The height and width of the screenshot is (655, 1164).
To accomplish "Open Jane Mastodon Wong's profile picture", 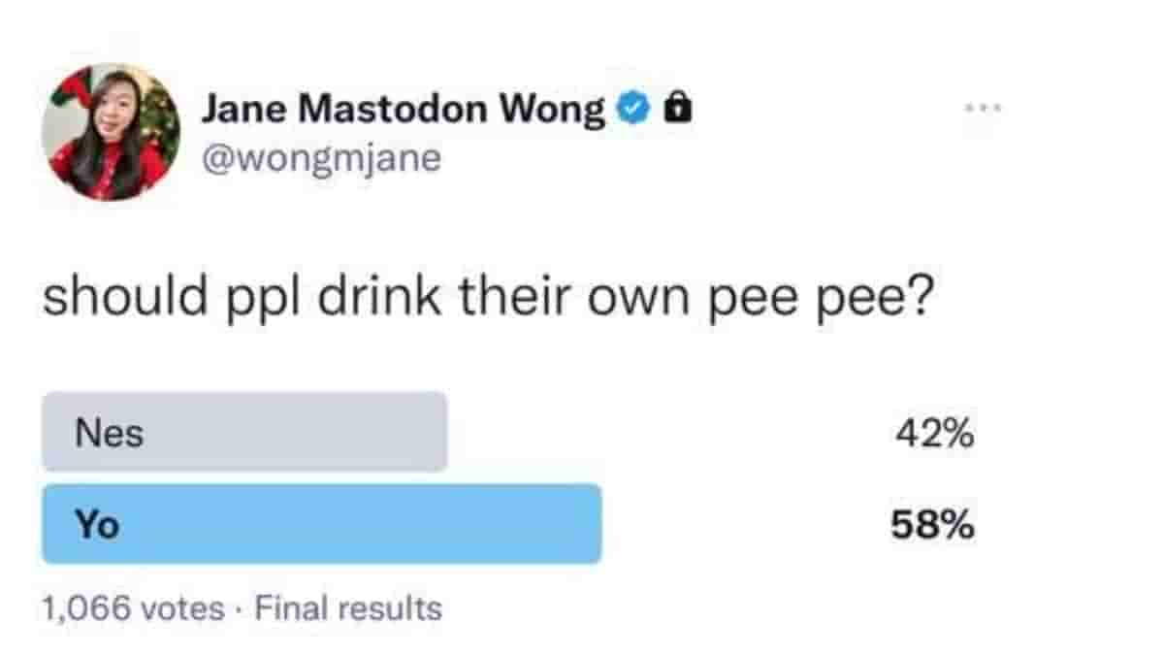I will (x=111, y=132).
